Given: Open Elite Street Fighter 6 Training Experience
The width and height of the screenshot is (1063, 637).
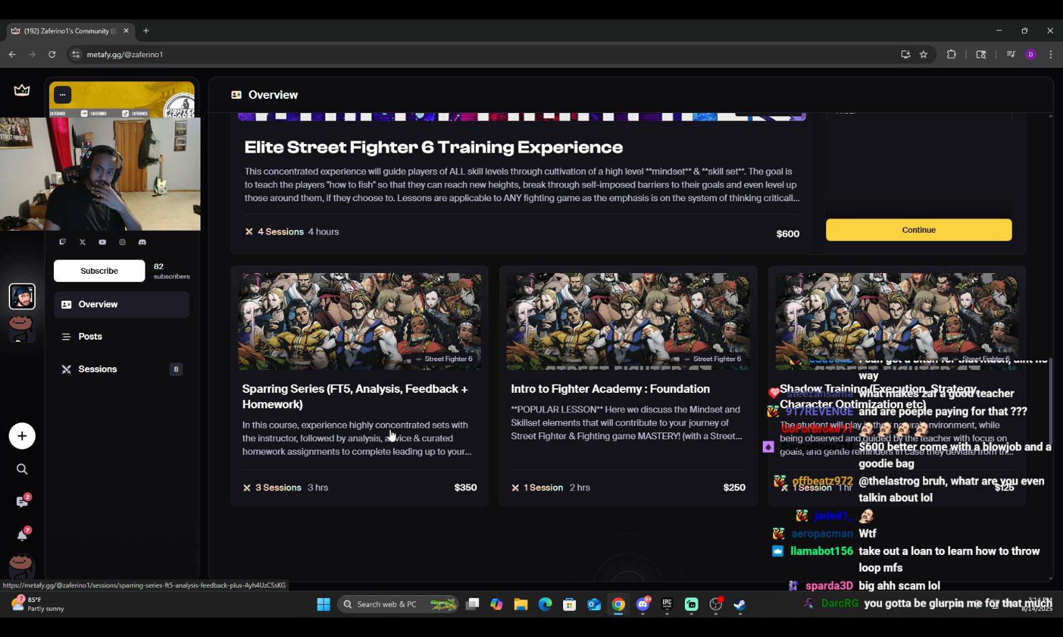Looking at the screenshot, I should click(x=434, y=147).
